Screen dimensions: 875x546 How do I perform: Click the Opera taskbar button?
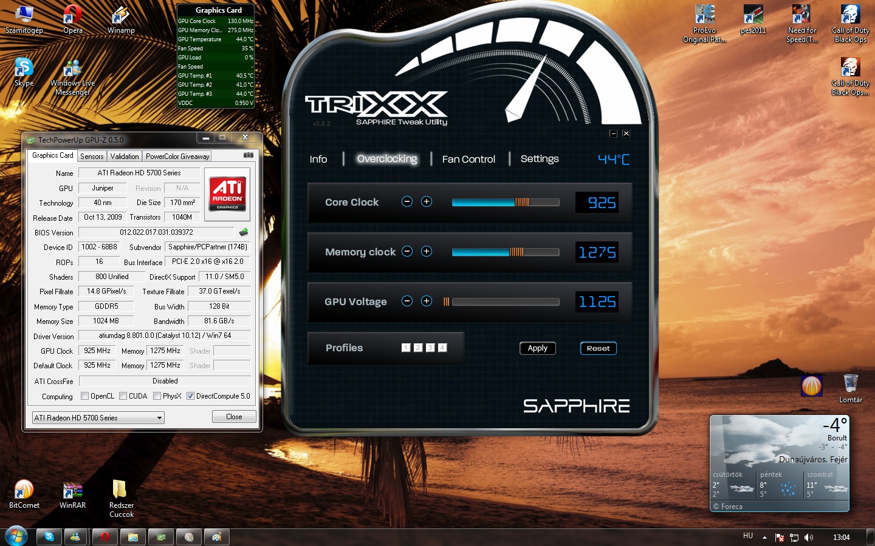click(x=105, y=537)
